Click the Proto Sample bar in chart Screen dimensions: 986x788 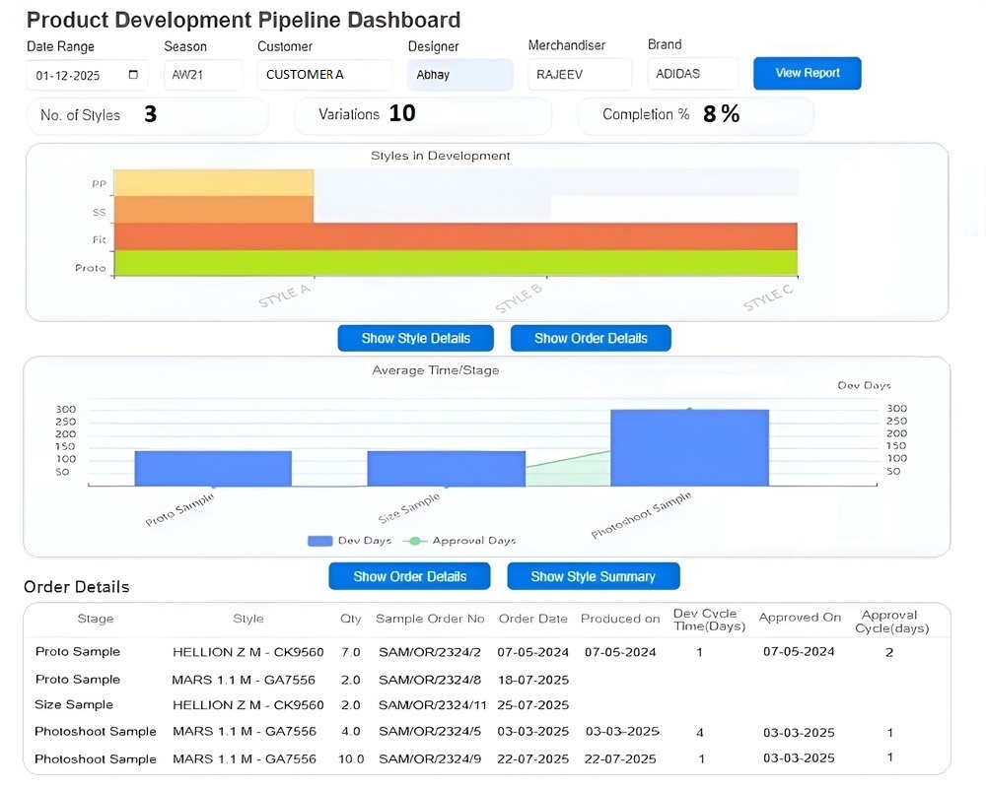(213, 468)
